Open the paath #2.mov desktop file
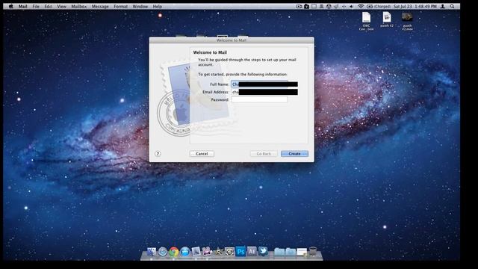 click(407, 21)
